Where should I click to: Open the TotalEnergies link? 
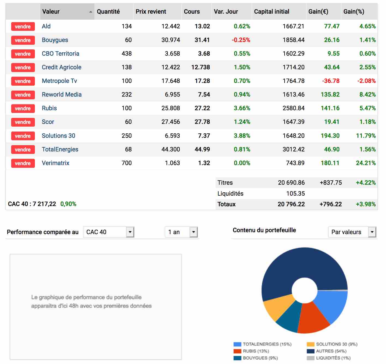60,149
